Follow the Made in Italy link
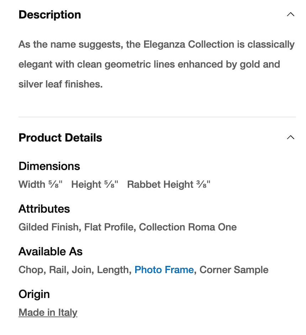This screenshot has width=306, height=335. (48, 313)
